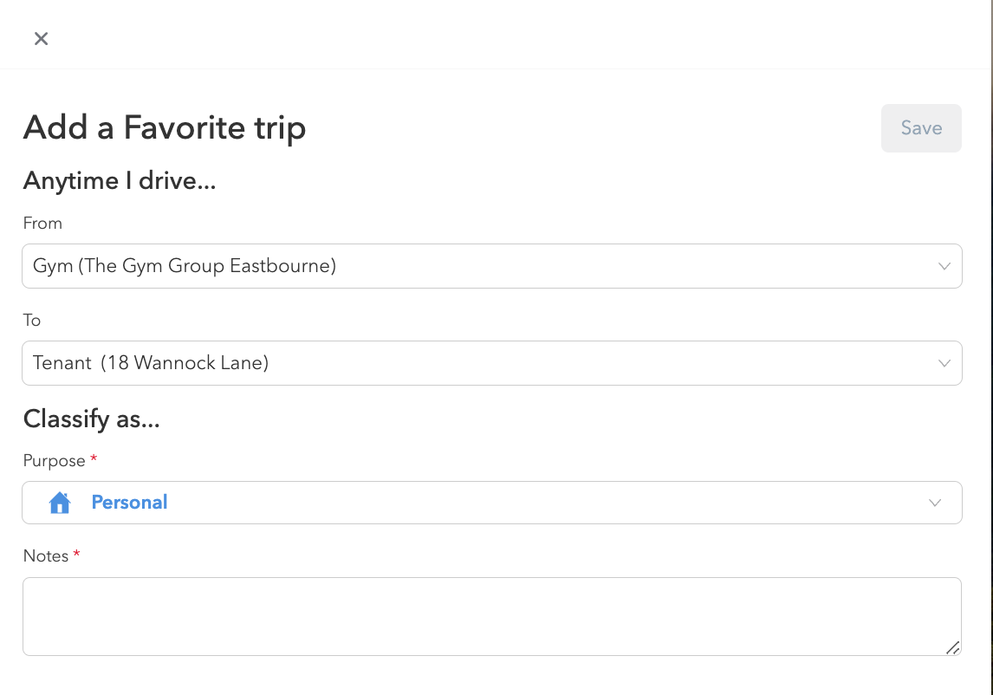Click the blue house Personal icon
The image size is (993, 695).
60,503
